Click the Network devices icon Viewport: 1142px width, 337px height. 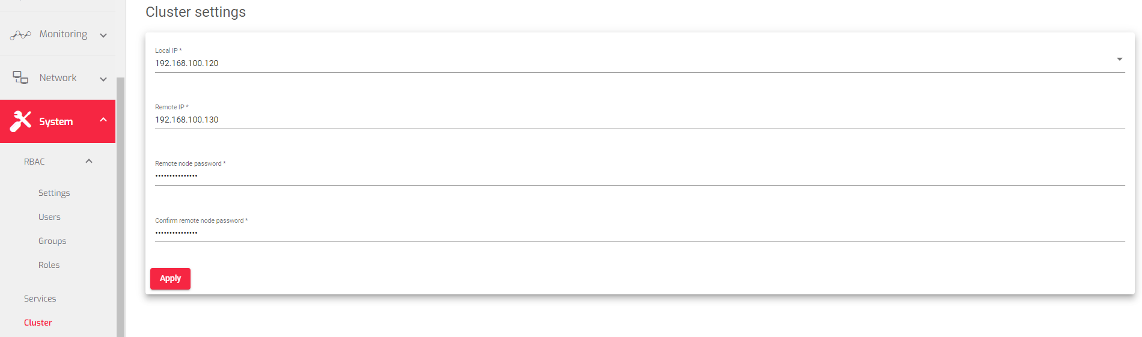[x=20, y=77]
